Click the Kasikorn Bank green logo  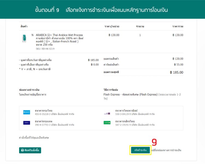pos(107,123)
